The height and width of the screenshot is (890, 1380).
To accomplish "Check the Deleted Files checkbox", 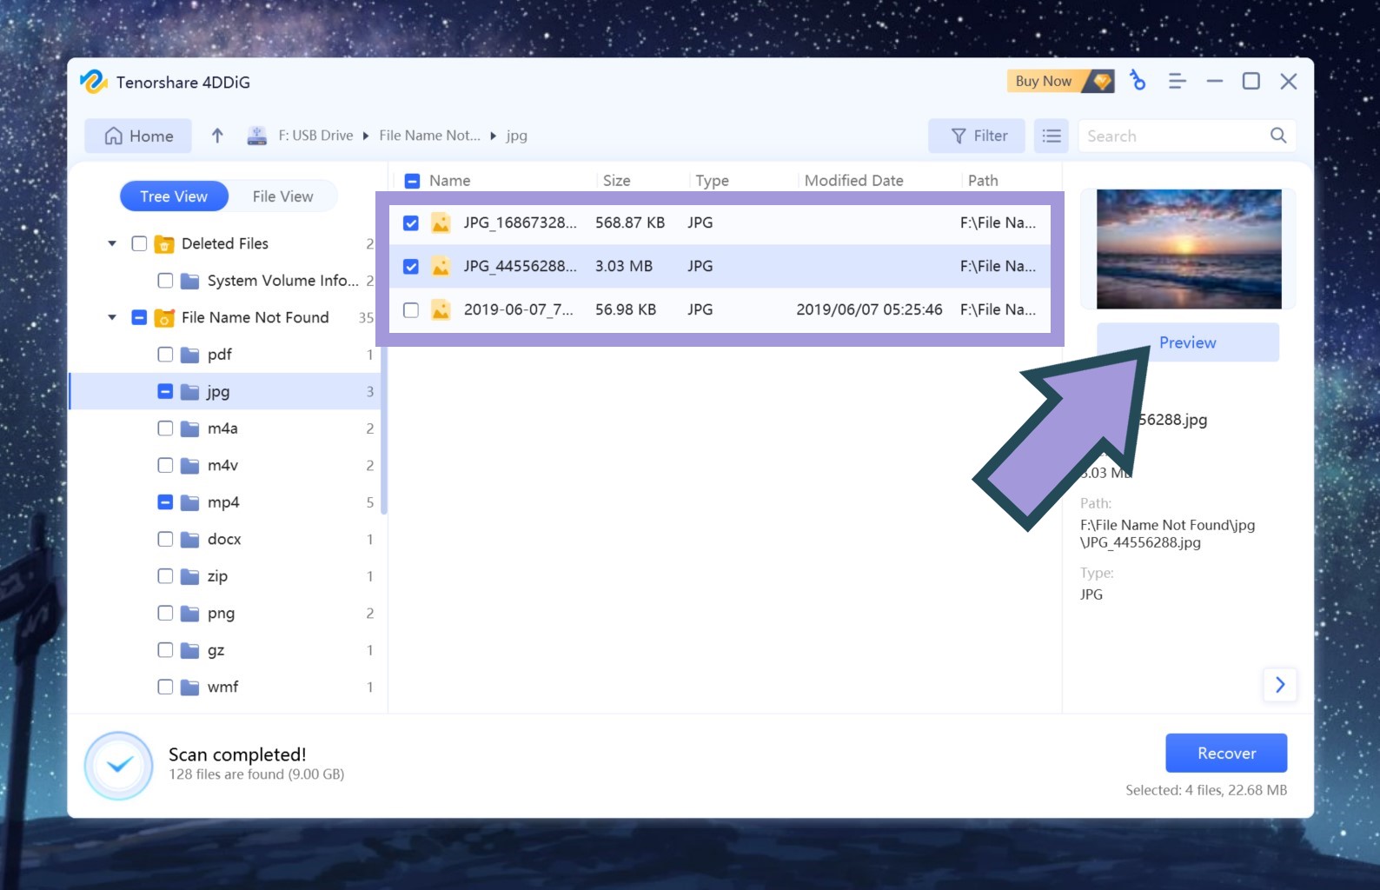I will [139, 243].
